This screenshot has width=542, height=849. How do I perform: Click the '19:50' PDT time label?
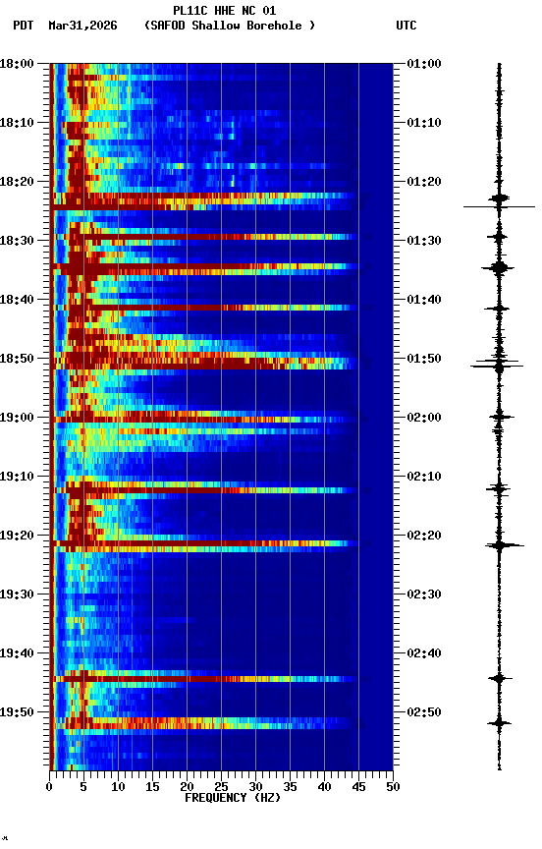17,712
